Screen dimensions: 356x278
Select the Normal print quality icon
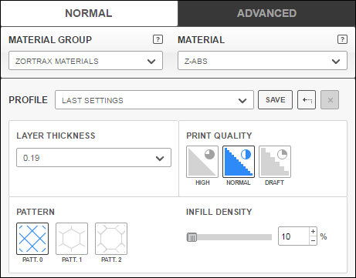click(239, 162)
